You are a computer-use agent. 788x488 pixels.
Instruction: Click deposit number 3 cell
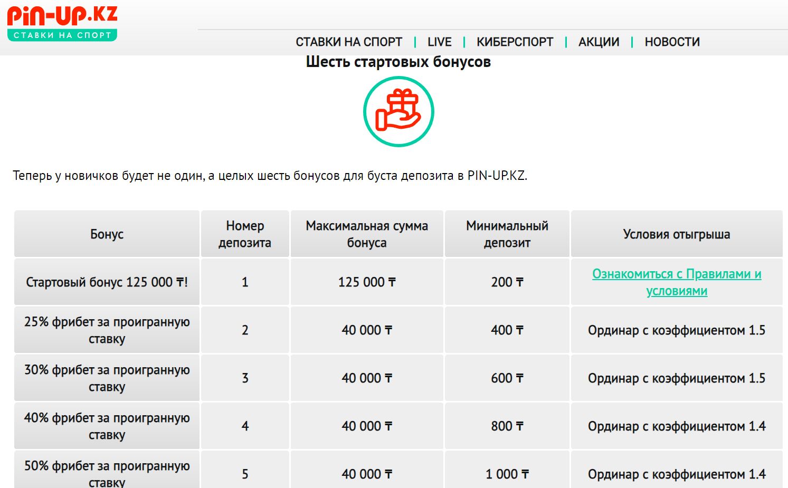[x=245, y=378]
